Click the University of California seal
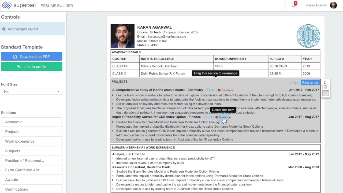This screenshot has width=343, height=193. (x=308, y=36)
